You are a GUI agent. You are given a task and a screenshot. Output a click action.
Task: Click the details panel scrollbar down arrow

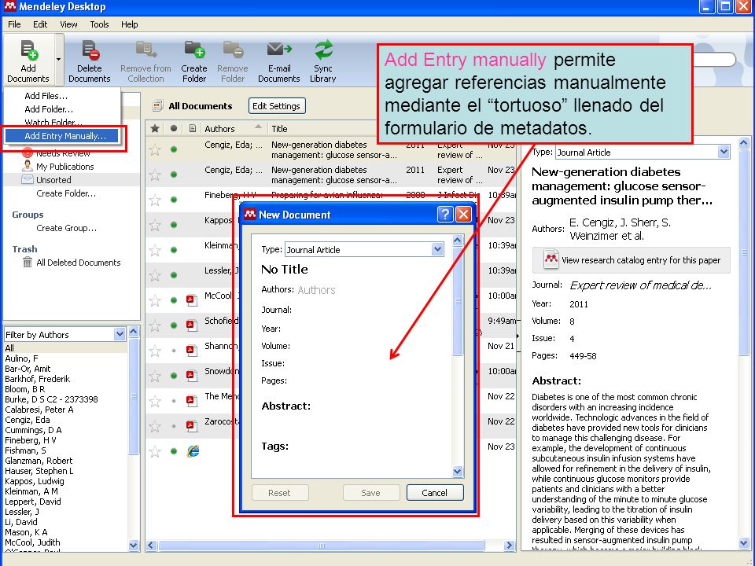tap(744, 544)
